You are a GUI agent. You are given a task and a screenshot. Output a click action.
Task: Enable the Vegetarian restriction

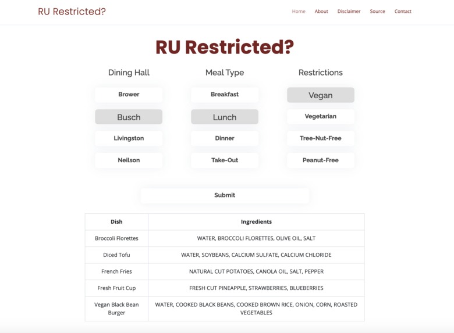point(321,116)
